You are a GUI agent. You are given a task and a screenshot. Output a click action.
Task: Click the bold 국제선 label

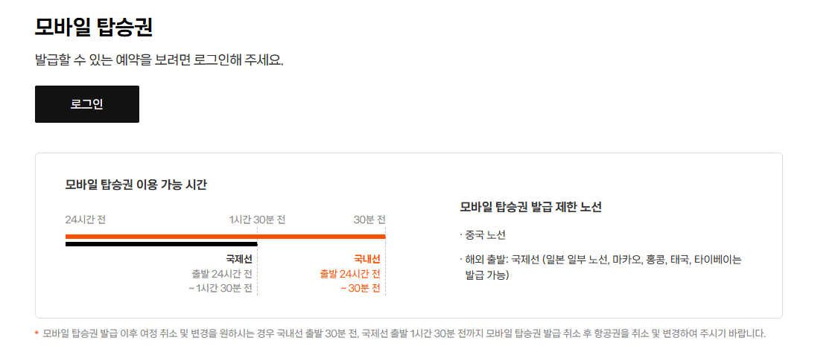pyautogui.click(x=239, y=260)
